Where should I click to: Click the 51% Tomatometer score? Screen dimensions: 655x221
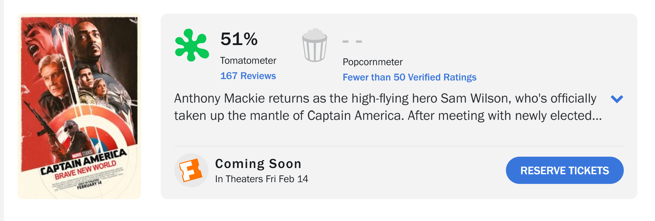(239, 39)
